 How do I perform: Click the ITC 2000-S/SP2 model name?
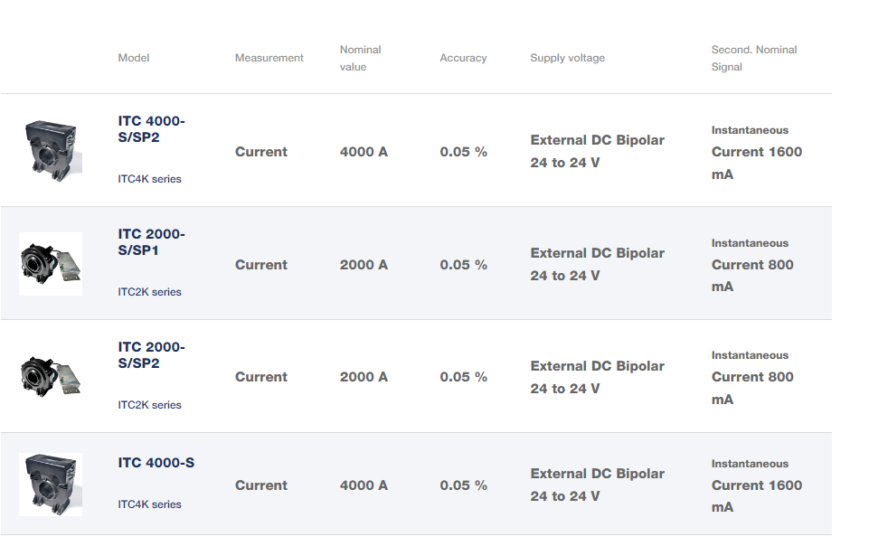151,355
